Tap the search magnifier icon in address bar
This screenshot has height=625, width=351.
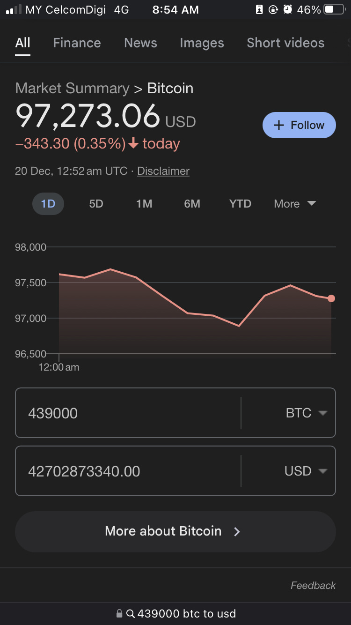131,614
